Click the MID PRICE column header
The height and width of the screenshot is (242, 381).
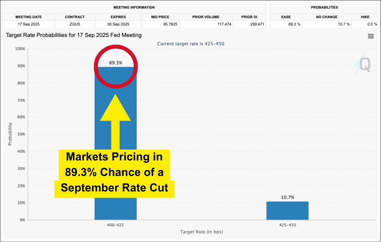pos(160,17)
